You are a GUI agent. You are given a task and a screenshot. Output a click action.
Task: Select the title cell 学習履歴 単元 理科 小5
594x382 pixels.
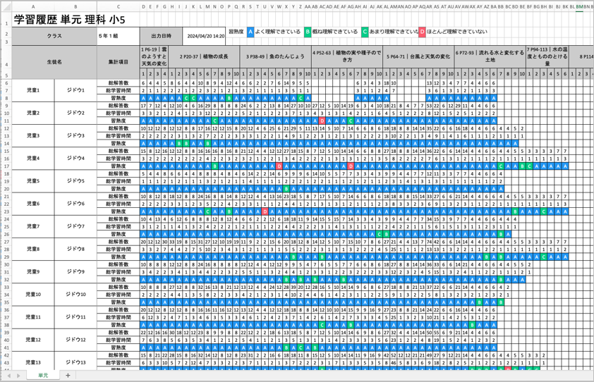69,20
